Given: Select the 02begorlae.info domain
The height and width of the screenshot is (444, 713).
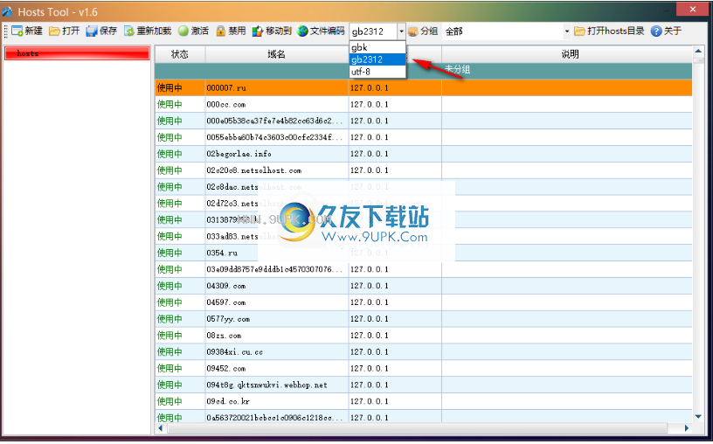Looking at the screenshot, I should click(276, 154).
